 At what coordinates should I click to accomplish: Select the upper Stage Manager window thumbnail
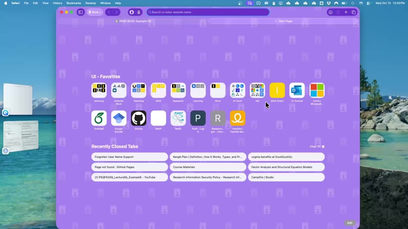tap(18, 100)
